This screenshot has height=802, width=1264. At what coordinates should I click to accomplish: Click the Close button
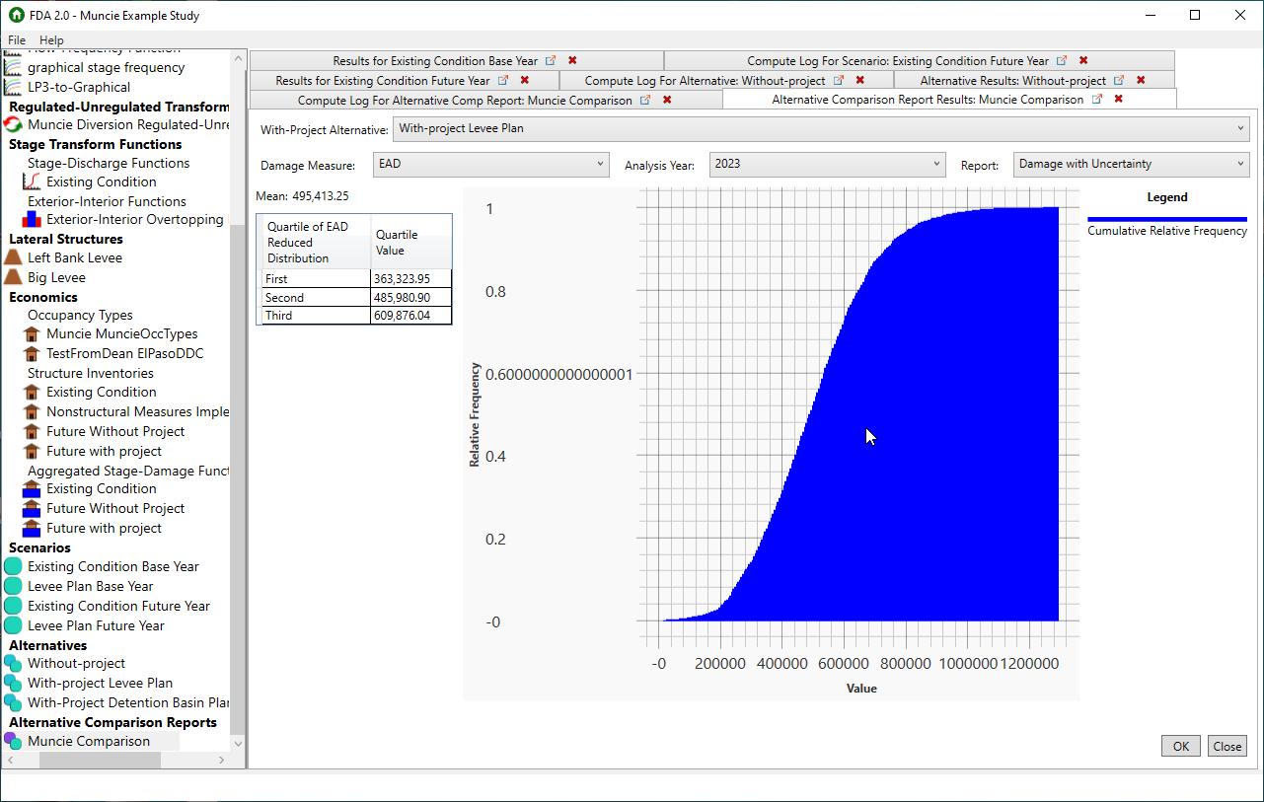(1227, 746)
